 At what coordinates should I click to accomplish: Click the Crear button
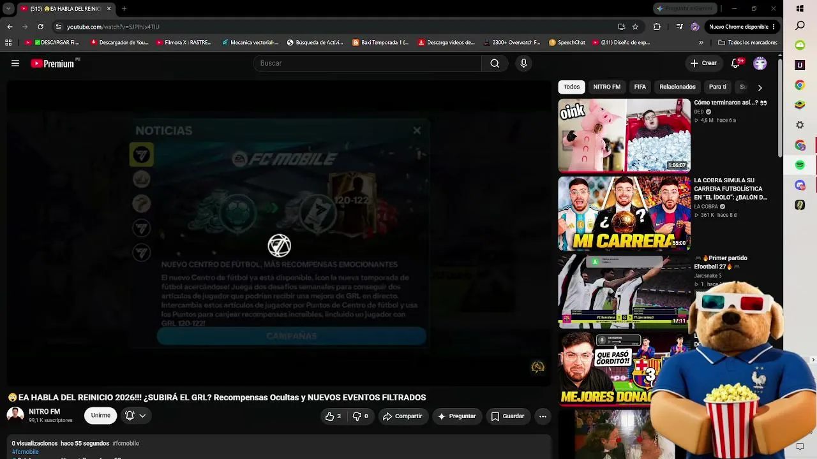703,63
